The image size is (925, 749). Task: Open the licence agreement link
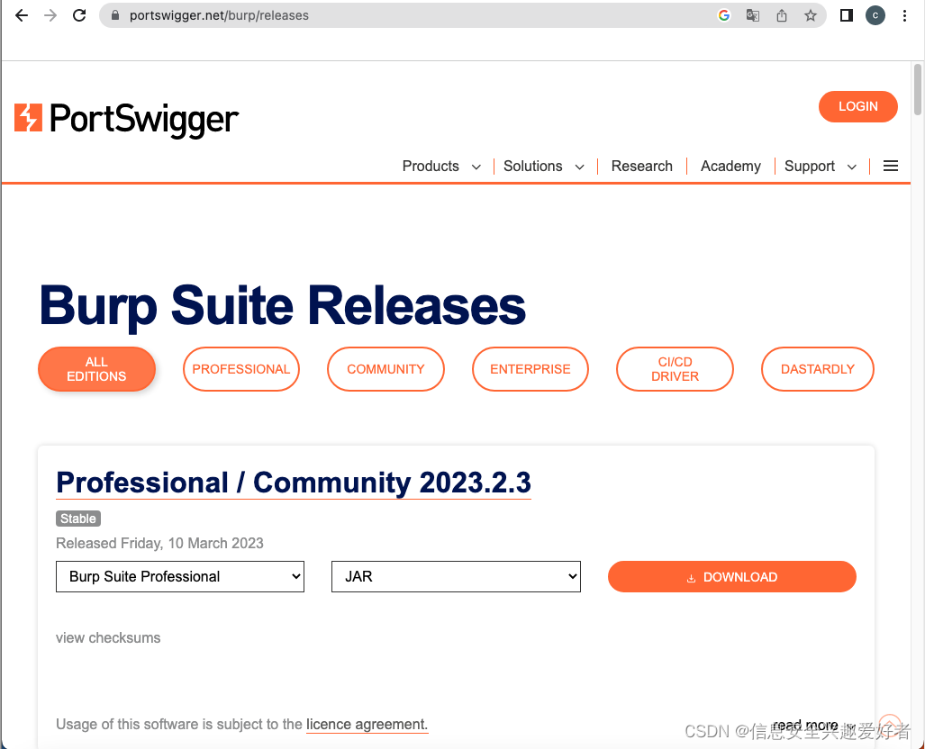(x=367, y=724)
